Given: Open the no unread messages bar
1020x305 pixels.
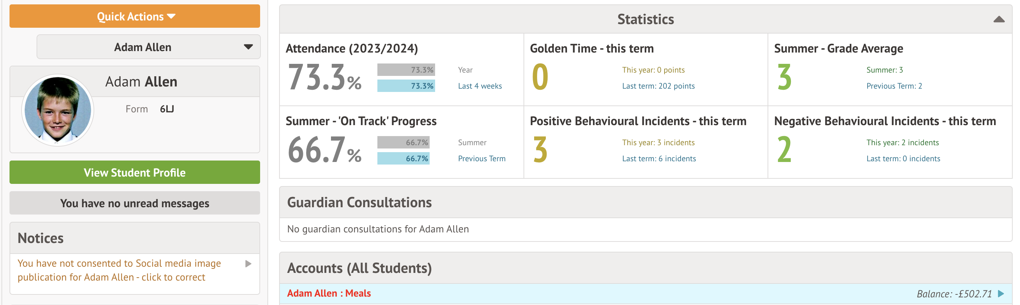Looking at the screenshot, I should 135,203.
